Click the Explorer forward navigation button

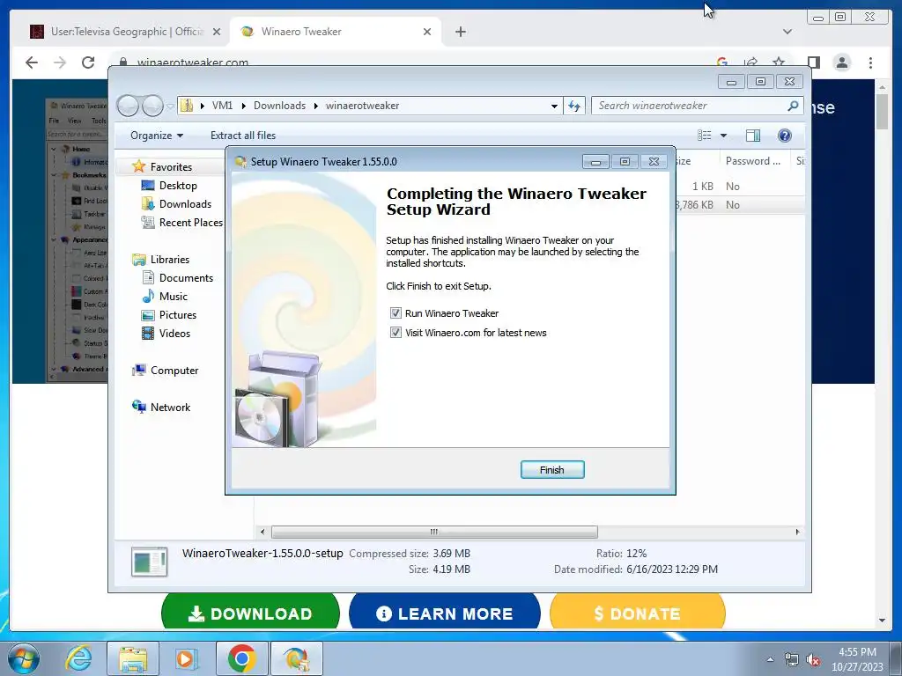[x=152, y=106]
